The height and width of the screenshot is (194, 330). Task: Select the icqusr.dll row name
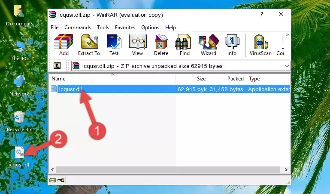pos(70,89)
